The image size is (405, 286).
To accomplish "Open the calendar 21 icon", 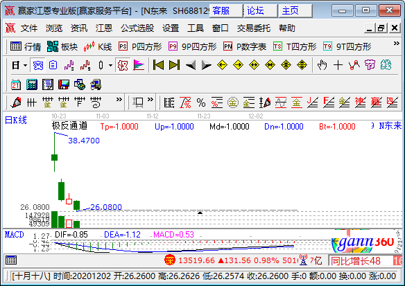I will coord(16,84).
